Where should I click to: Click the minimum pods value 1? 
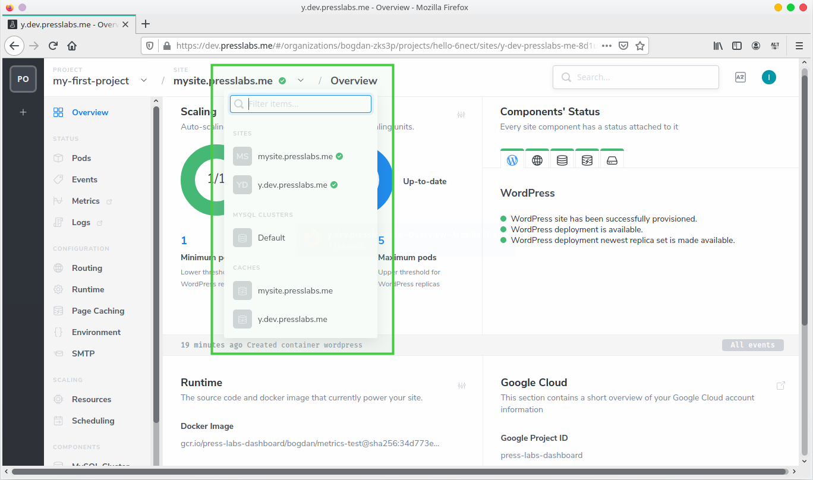184,241
